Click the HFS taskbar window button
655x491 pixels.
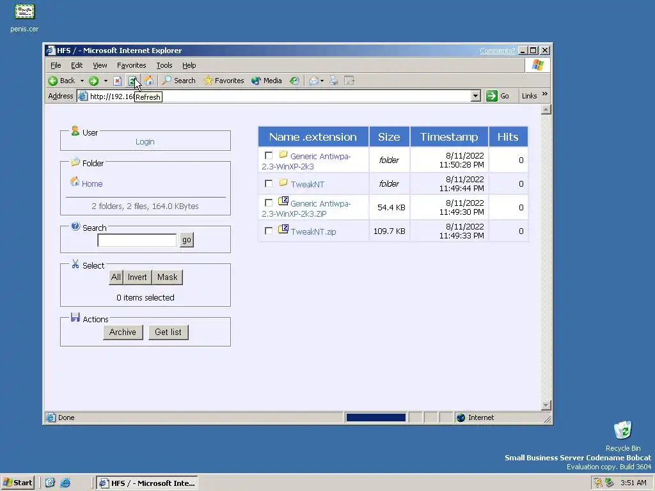[147, 483]
